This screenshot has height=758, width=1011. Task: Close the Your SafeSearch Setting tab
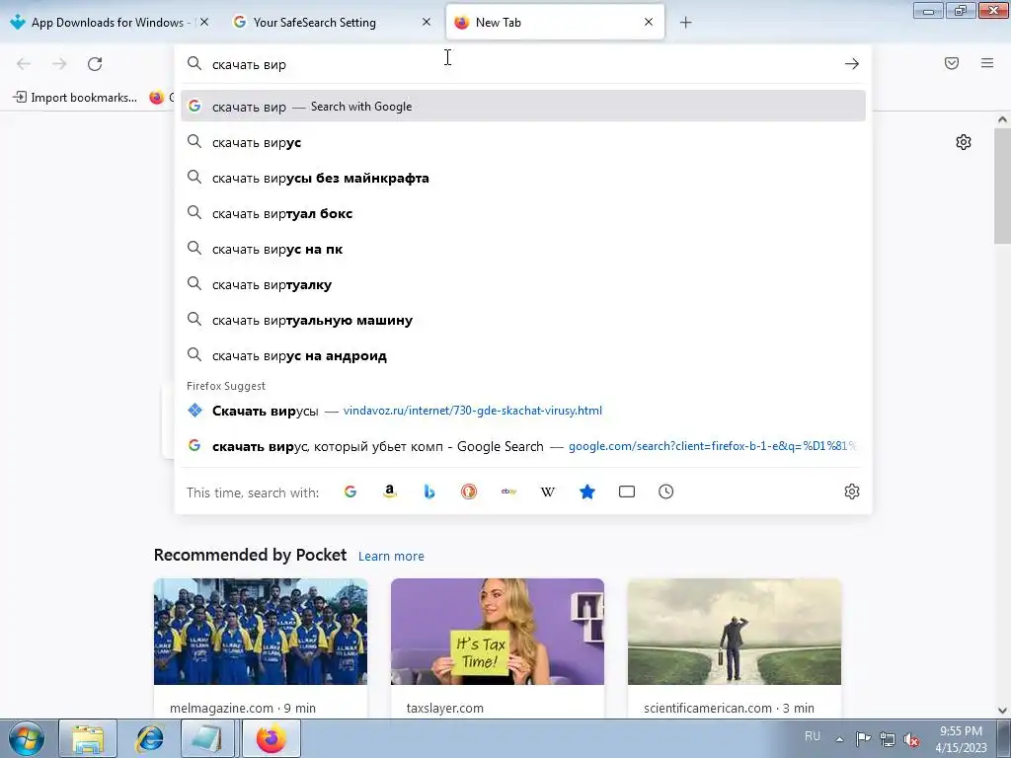point(427,22)
